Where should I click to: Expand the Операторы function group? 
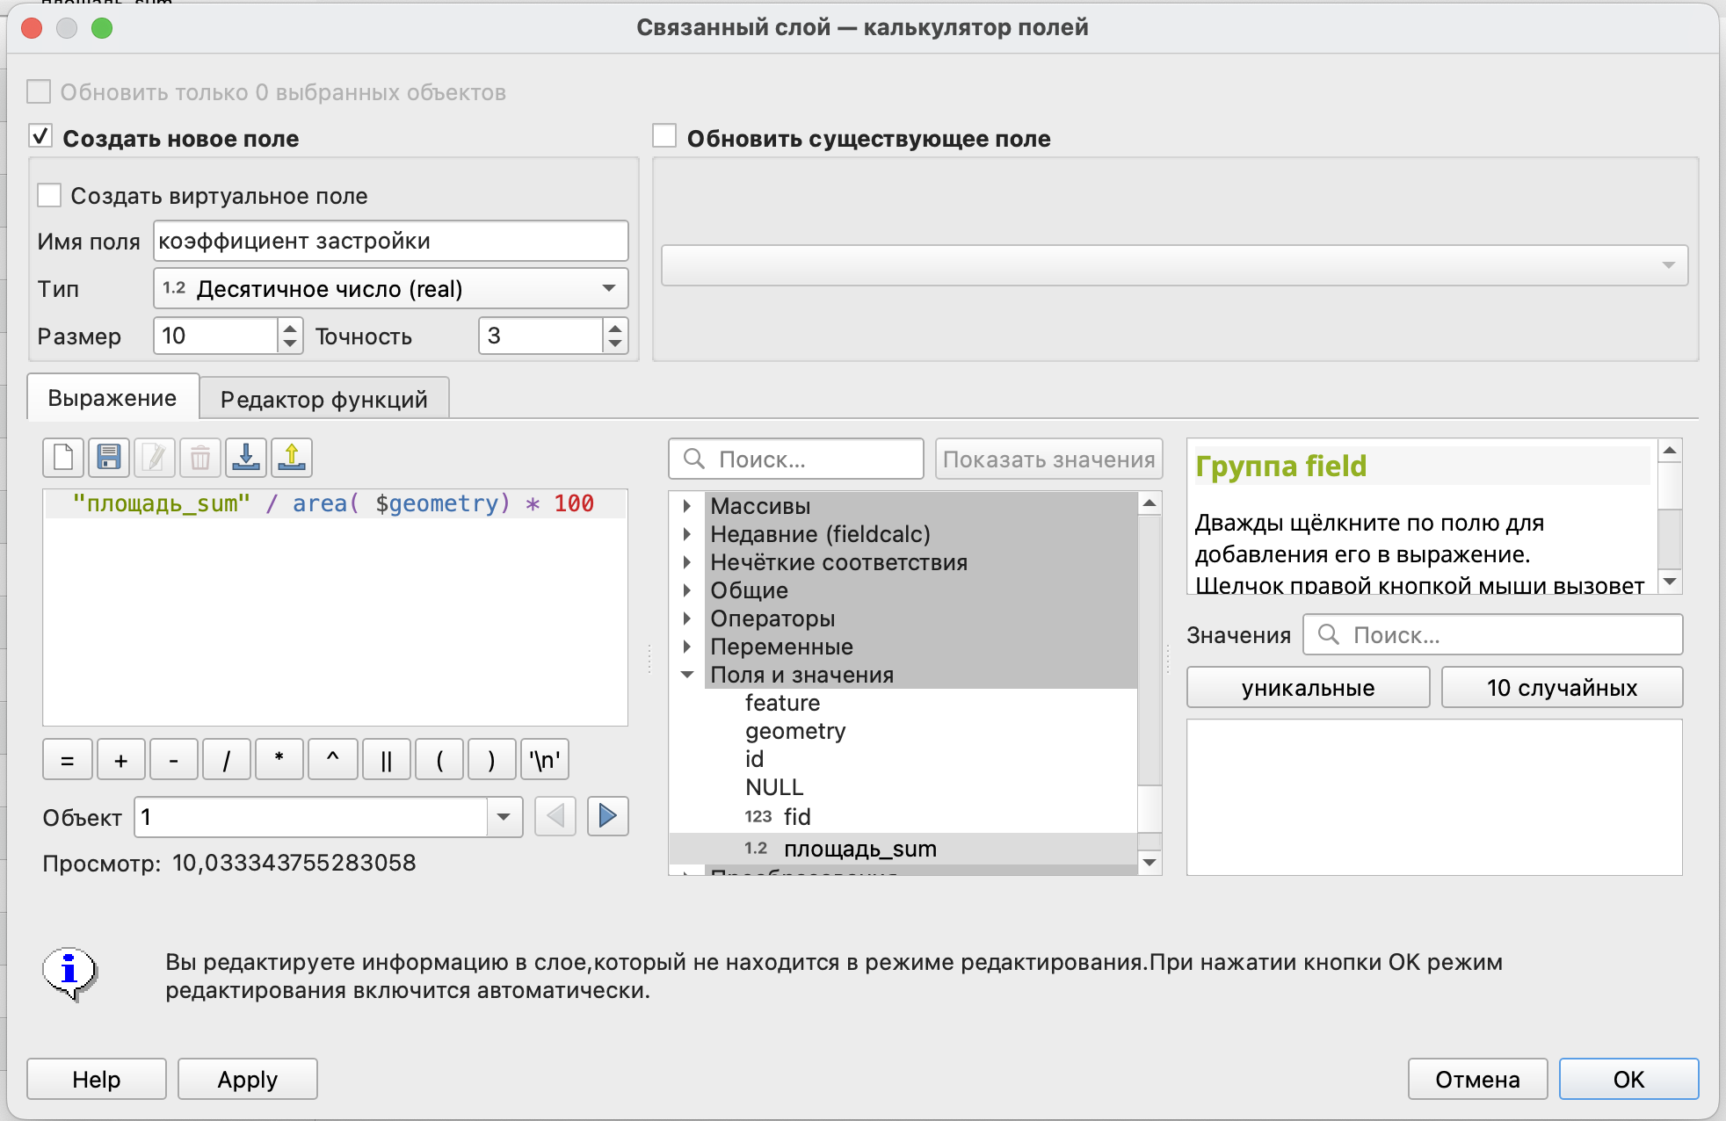[687, 618]
